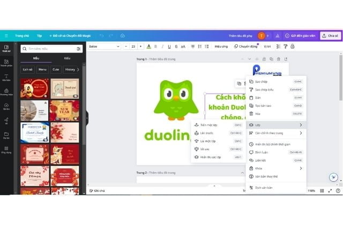
Task: Open the Trang chủ home link
Action: tap(22, 36)
